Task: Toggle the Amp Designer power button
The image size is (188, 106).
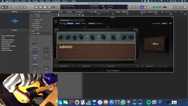Action: [56, 21]
